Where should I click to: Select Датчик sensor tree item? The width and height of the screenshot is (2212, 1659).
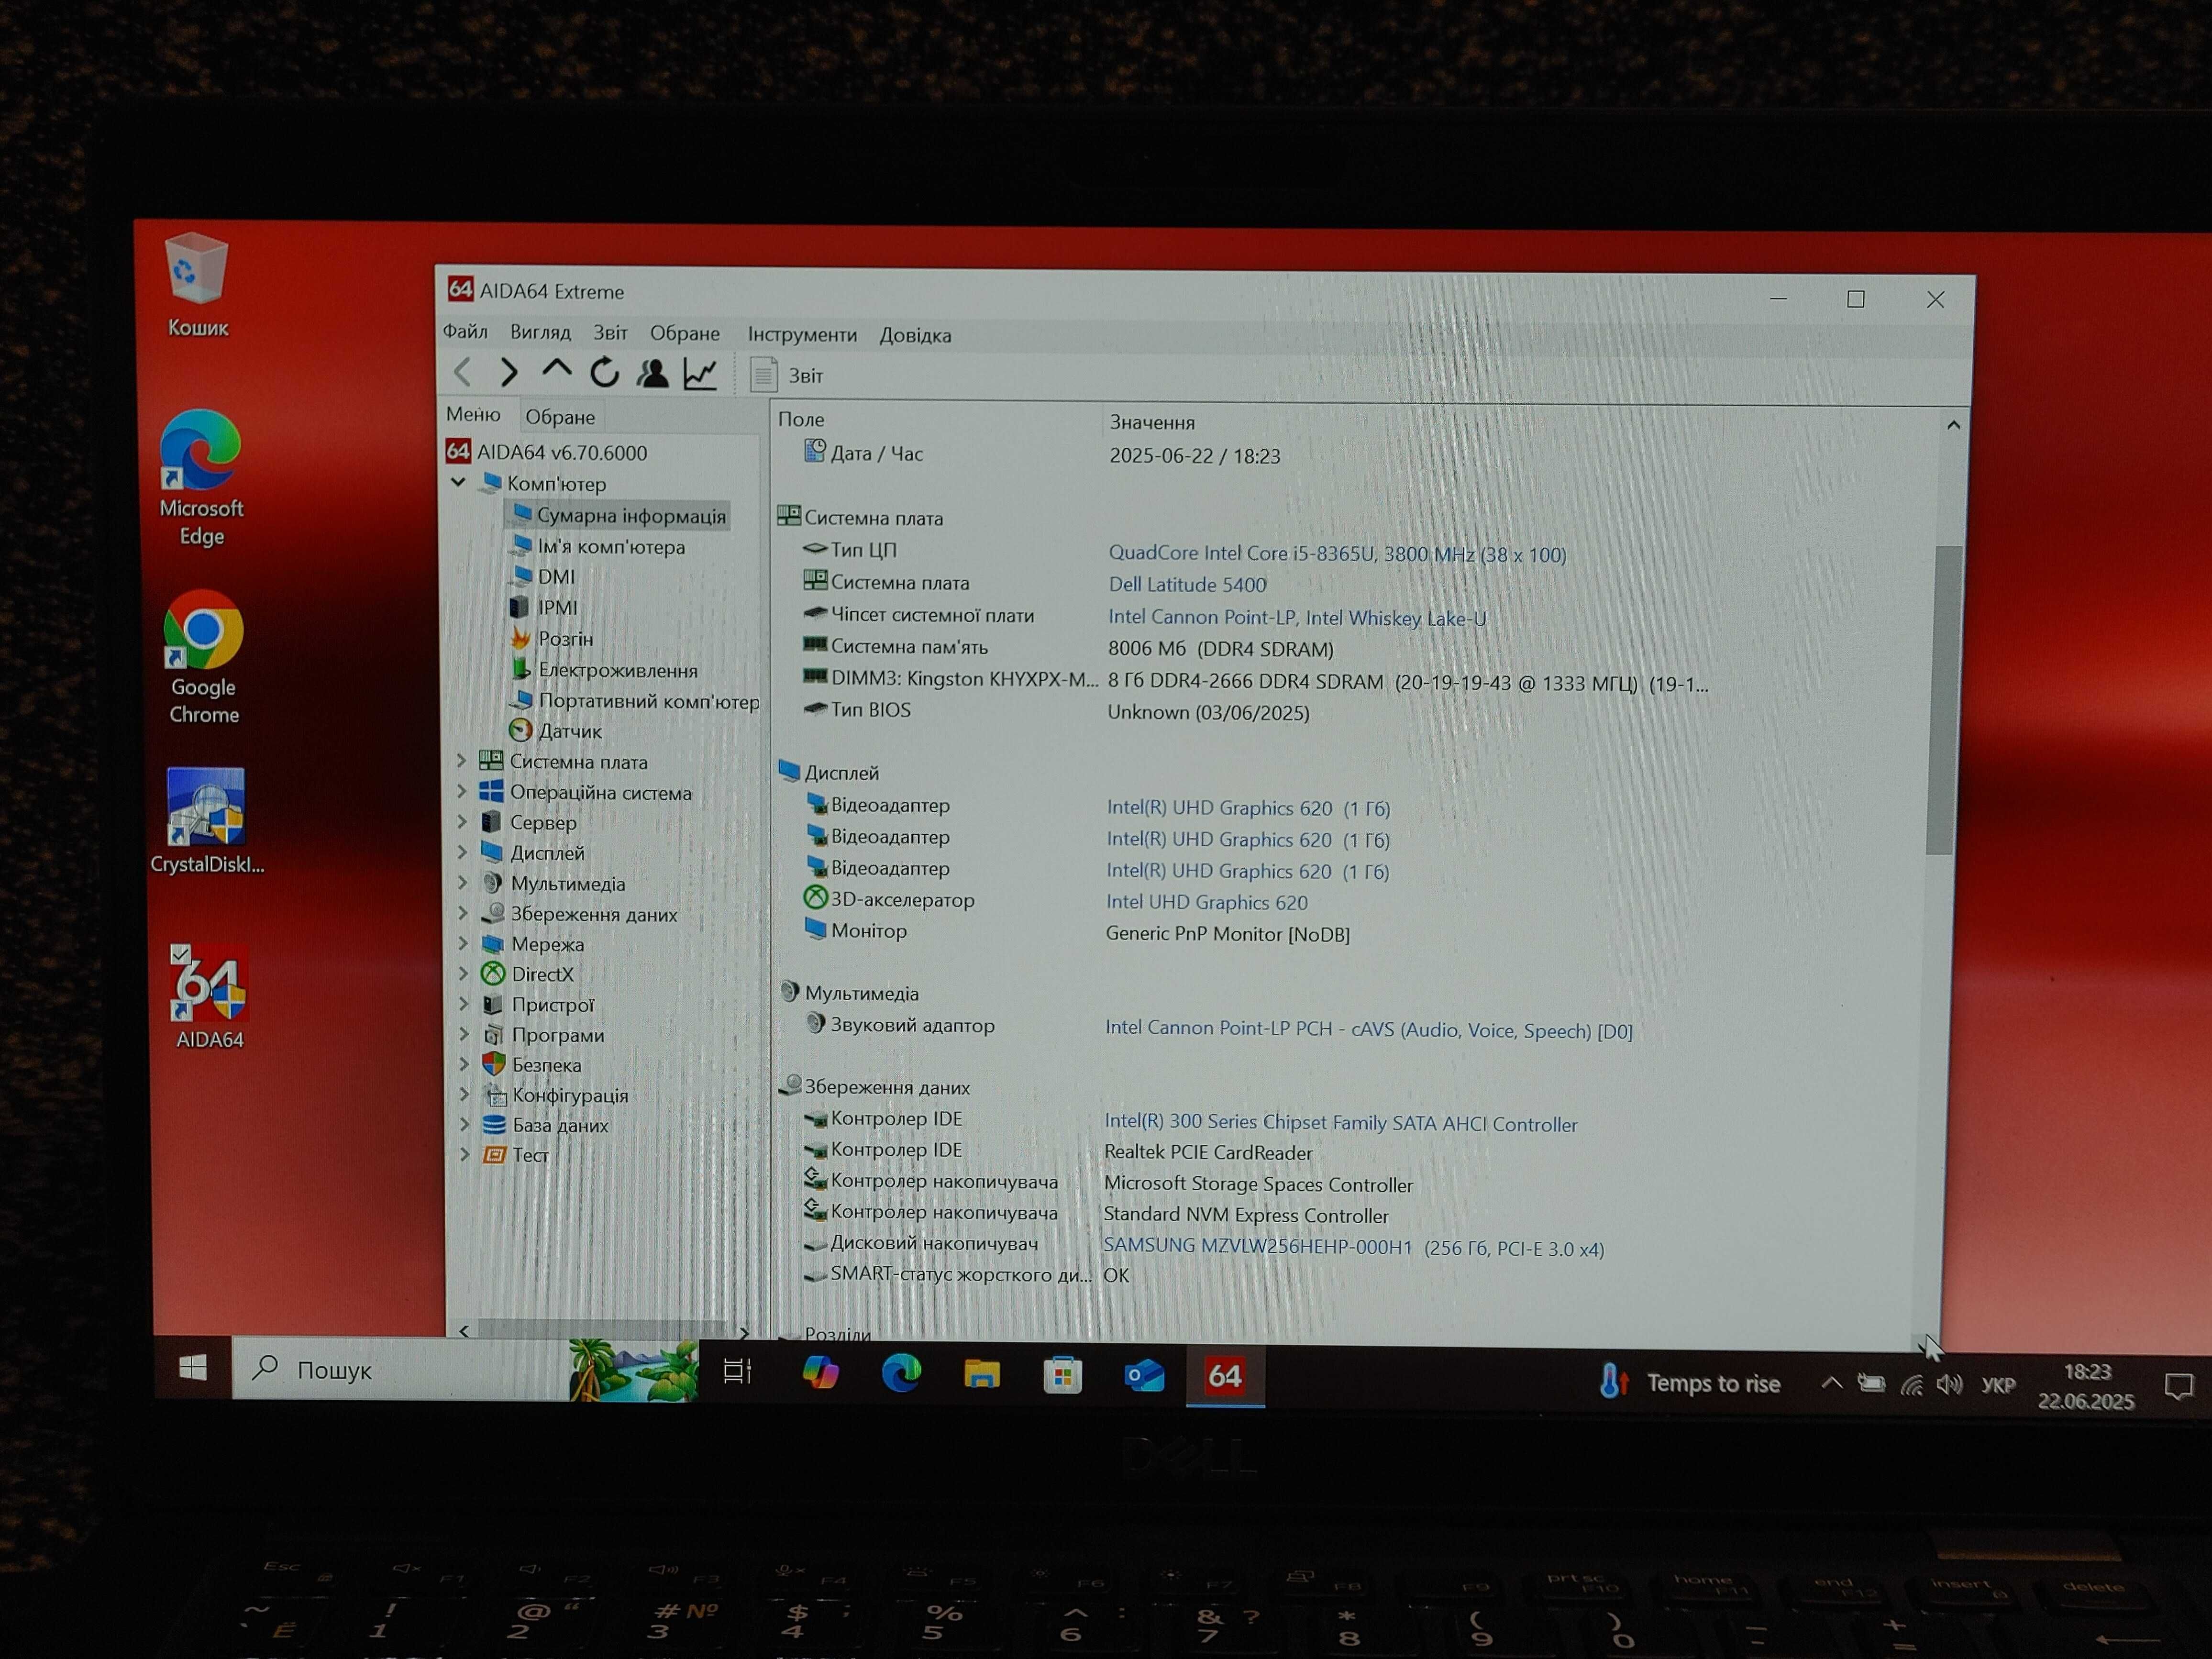point(556,731)
